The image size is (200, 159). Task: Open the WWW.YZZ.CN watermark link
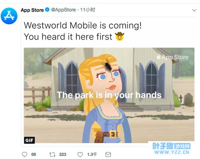coord(172,152)
